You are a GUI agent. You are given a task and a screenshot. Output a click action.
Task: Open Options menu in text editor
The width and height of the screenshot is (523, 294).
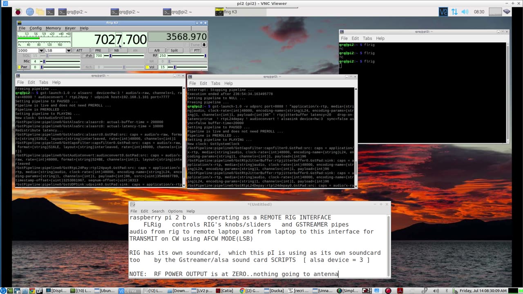click(x=175, y=211)
